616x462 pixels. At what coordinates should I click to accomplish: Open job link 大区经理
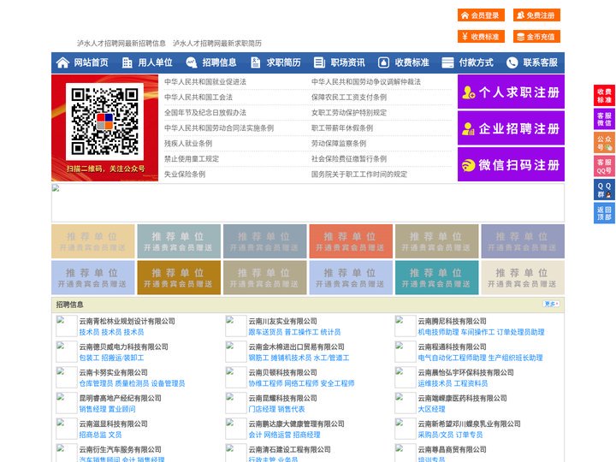pyautogui.click(x=431, y=409)
